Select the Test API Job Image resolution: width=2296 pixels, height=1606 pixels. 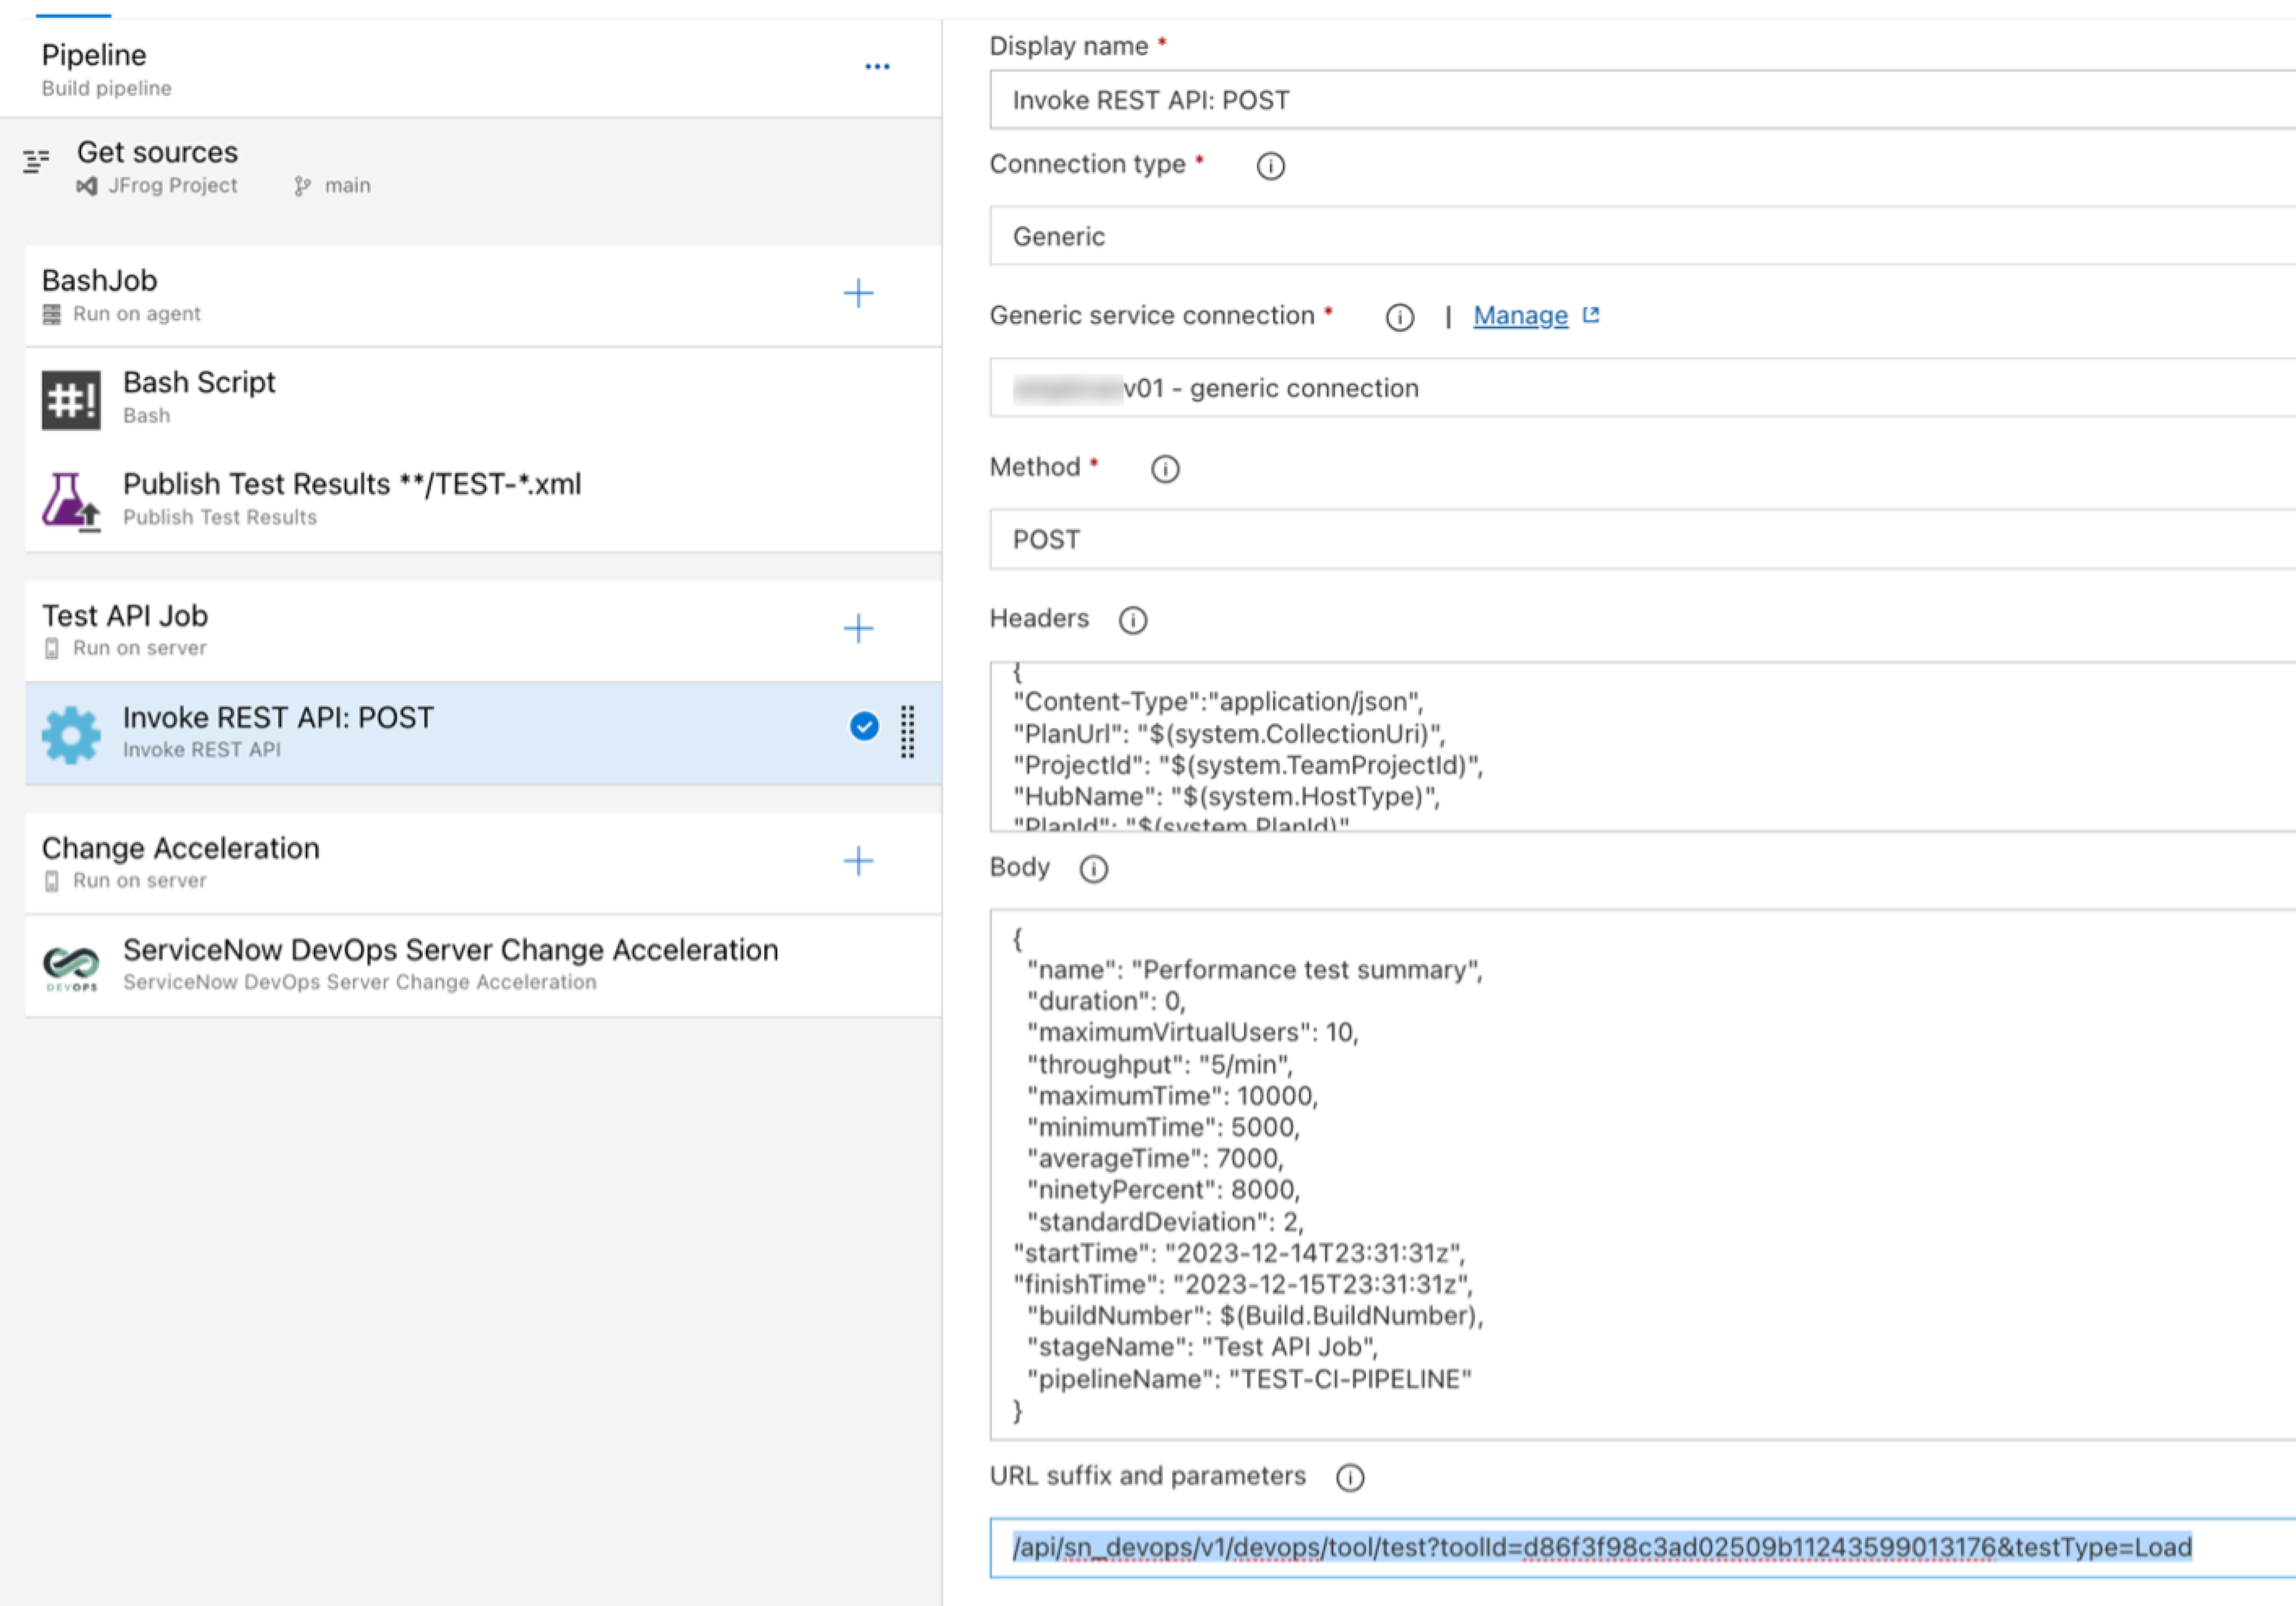point(483,631)
